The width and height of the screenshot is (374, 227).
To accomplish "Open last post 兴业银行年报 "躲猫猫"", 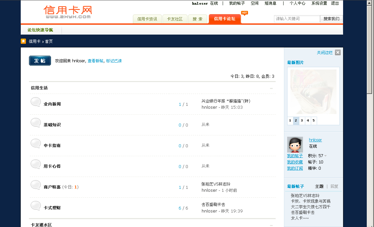I will pos(226,101).
